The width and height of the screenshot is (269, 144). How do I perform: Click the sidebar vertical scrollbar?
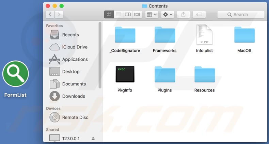point(100,54)
